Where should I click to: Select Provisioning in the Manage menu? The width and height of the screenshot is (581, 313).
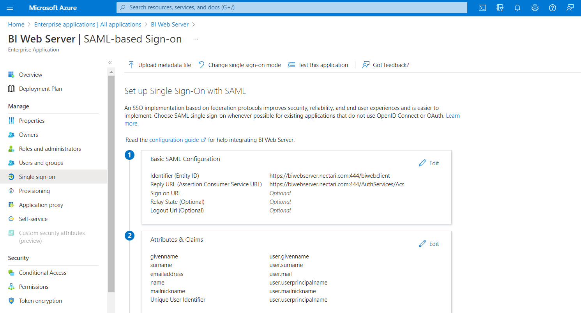click(x=34, y=191)
